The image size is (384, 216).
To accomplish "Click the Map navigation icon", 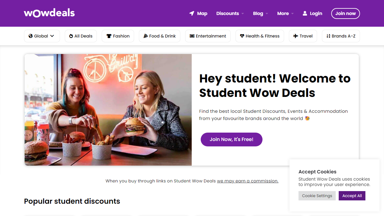I will [191, 13].
